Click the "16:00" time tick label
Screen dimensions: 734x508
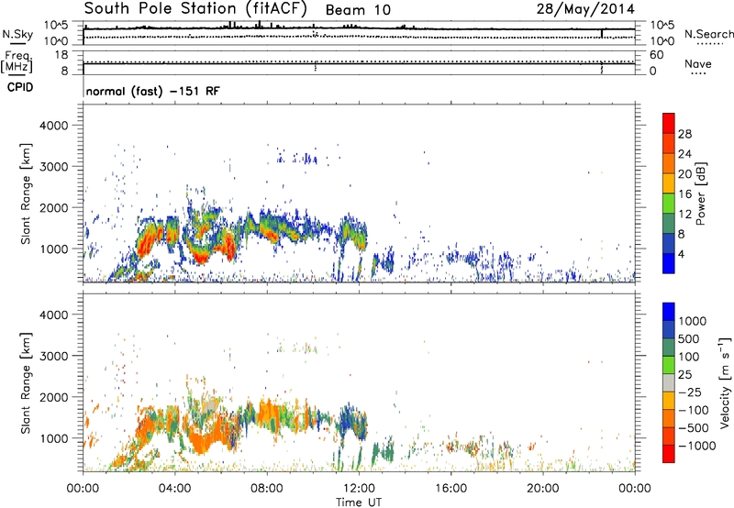tap(450, 489)
